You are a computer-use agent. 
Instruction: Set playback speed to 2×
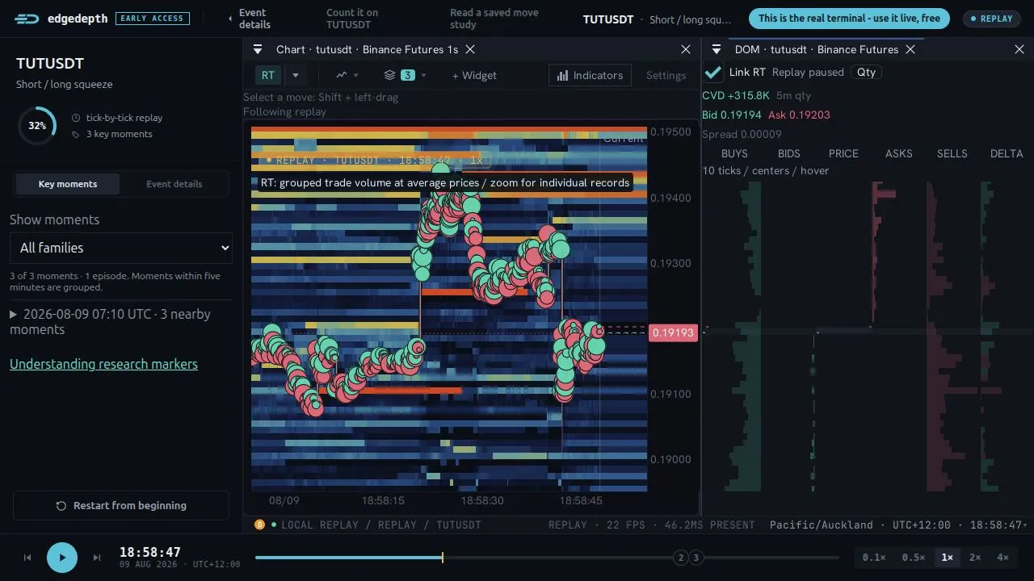pyautogui.click(x=975, y=557)
